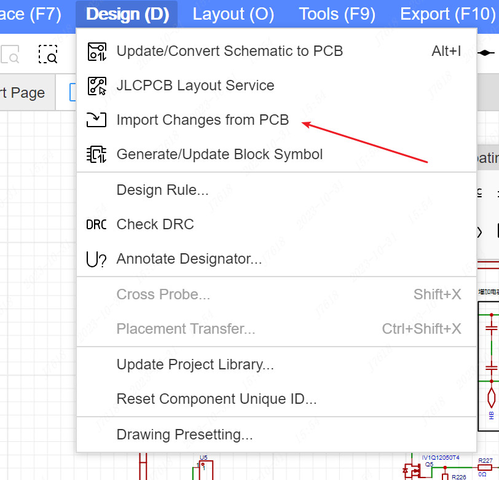
Task: Open the Design Rule... menu entry
Action: (162, 190)
